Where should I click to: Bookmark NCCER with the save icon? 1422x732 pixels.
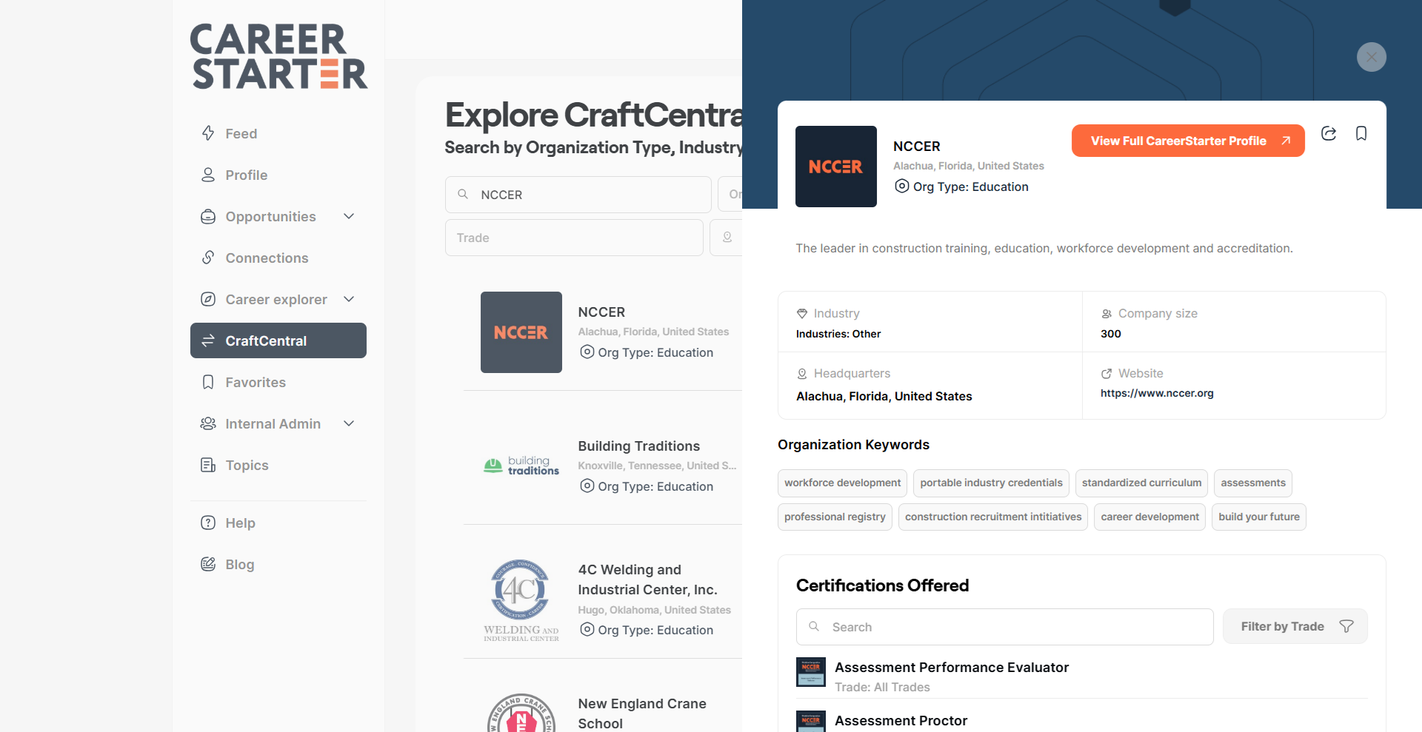click(1361, 134)
